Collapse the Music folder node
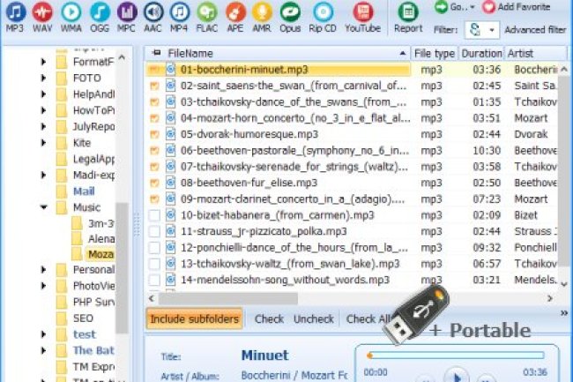The image size is (573, 382). [44, 207]
